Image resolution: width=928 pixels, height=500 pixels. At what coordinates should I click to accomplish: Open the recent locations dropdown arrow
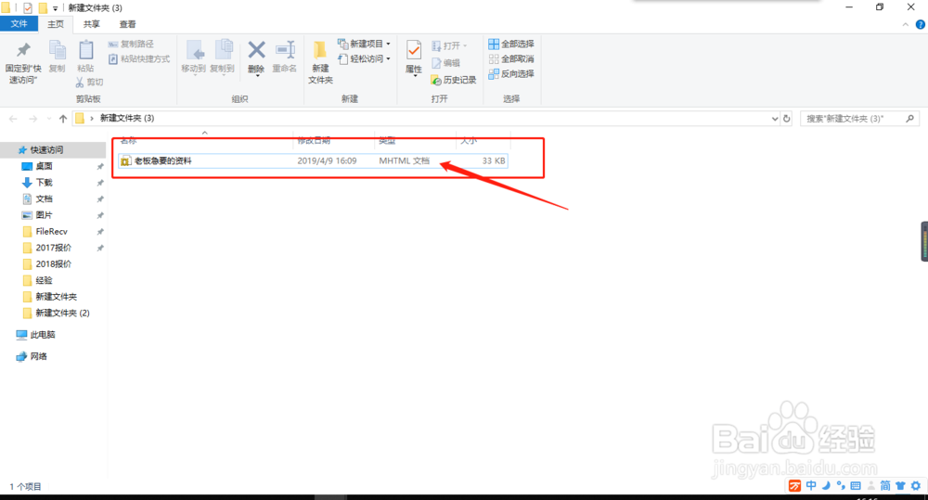(x=49, y=119)
